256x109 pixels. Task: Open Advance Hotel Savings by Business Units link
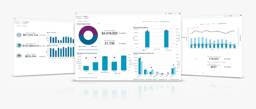coord(88,78)
